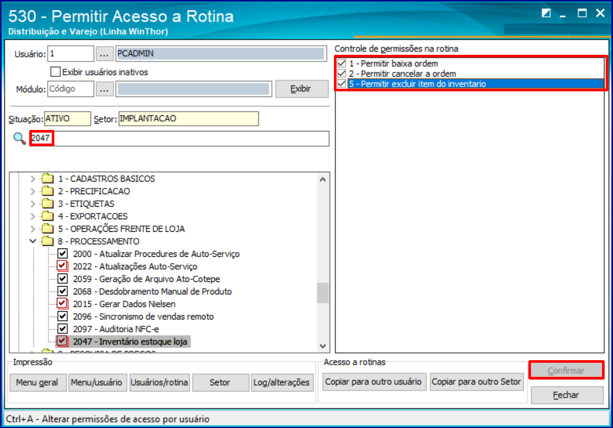Viewport: 613px width, 428px height.
Task: Expand 5 - OPERAÇÕES FRENTE DE LOJA folder
Action: click(x=33, y=229)
